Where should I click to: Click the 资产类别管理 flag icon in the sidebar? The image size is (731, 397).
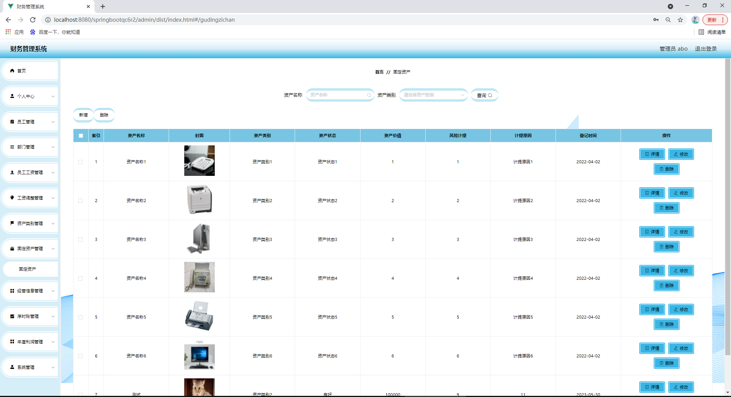(12, 223)
